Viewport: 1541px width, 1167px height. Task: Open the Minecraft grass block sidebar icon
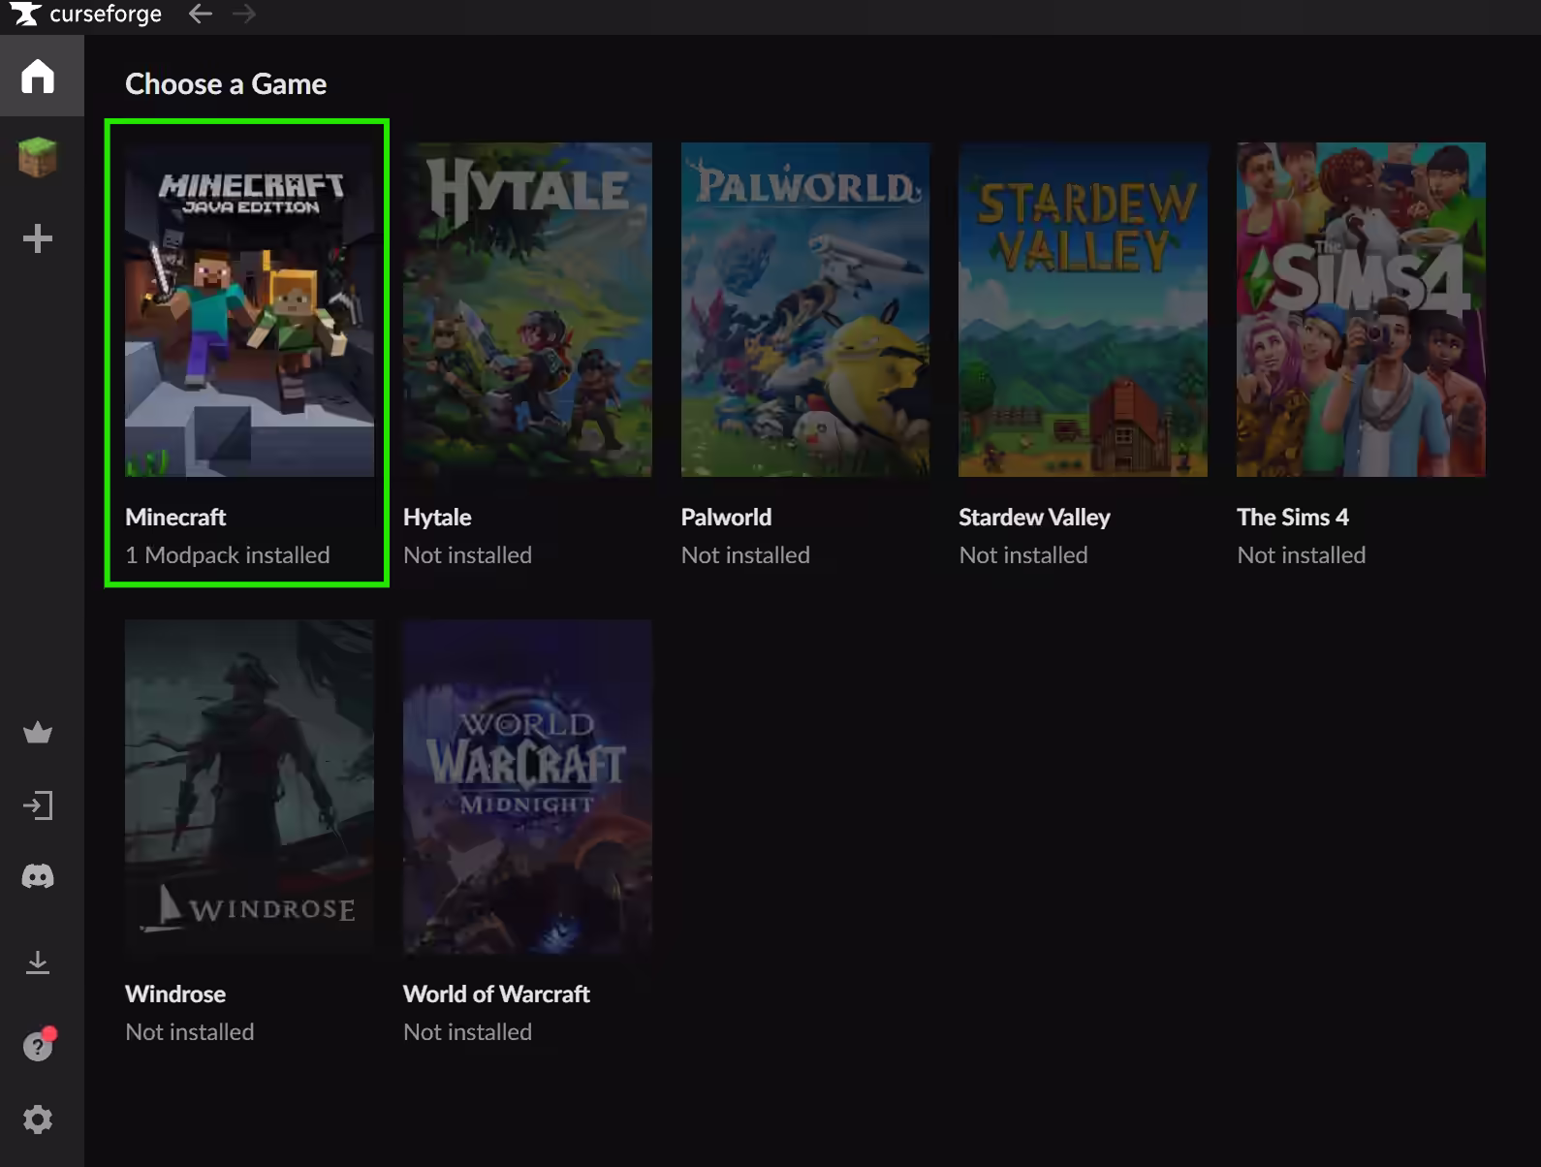click(38, 157)
